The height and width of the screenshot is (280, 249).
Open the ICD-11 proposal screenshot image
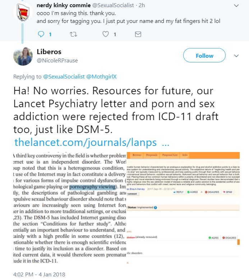tap(183, 208)
